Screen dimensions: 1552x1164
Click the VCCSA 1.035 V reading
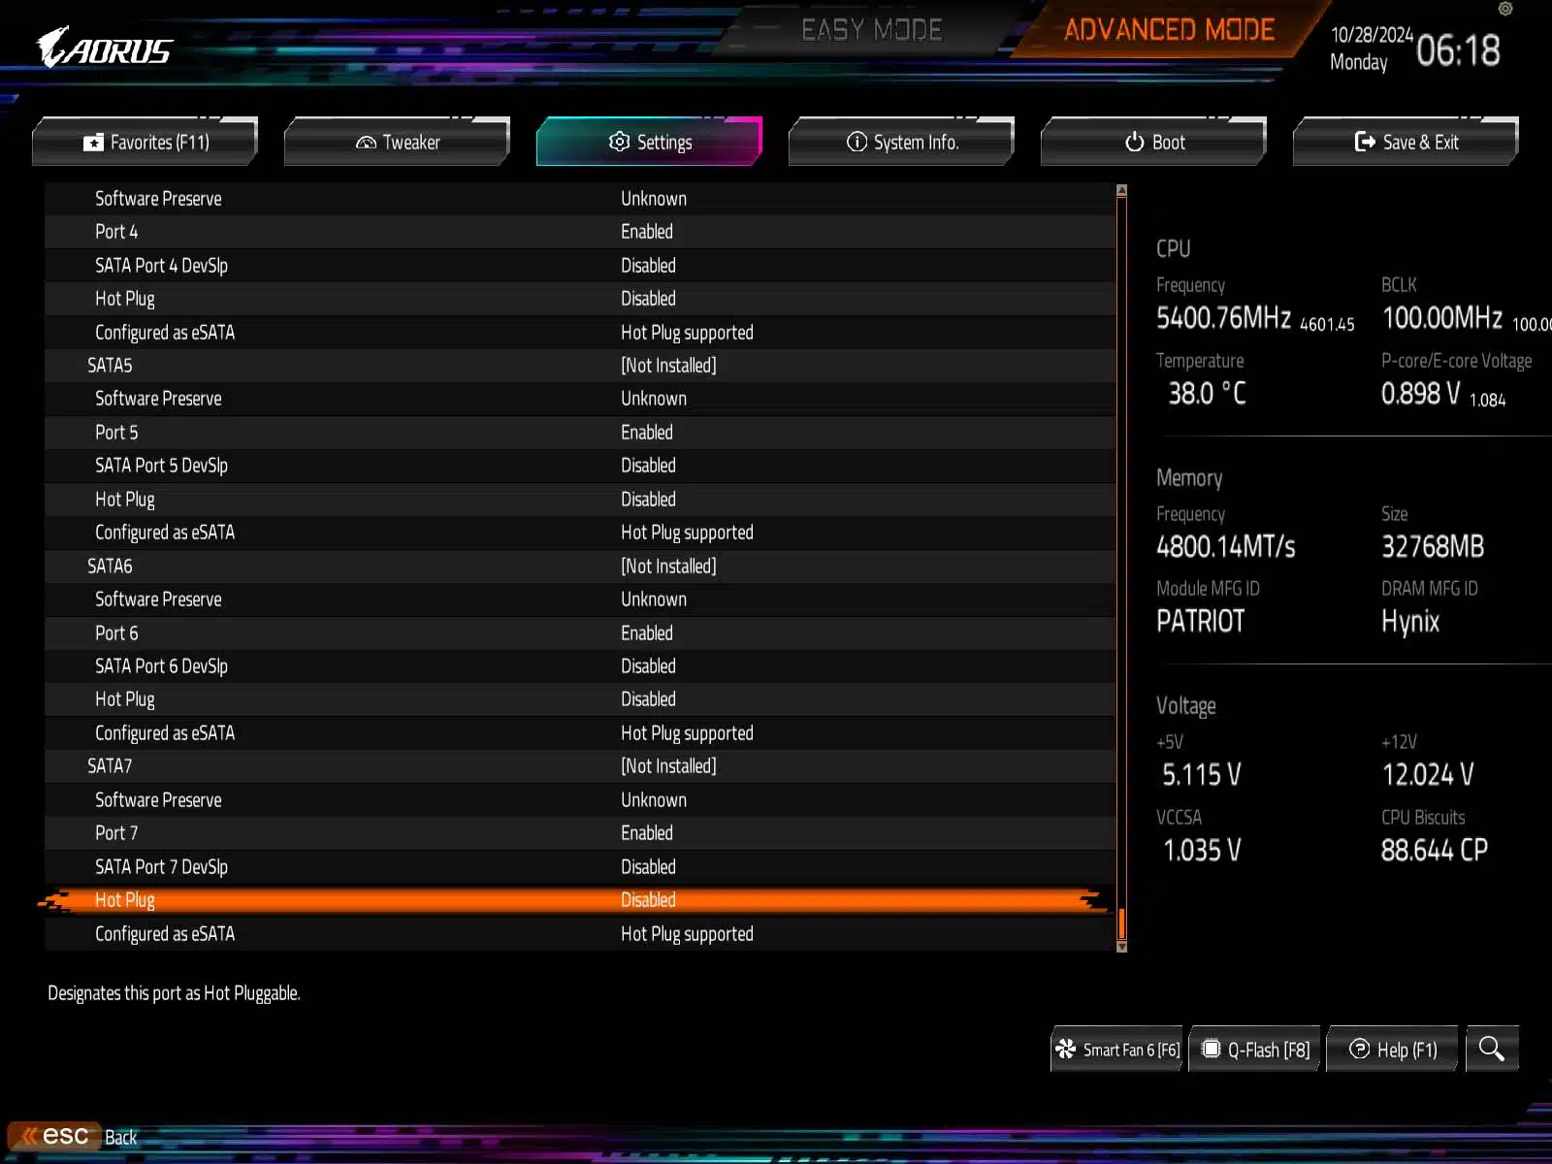click(x=1202, y=851)
